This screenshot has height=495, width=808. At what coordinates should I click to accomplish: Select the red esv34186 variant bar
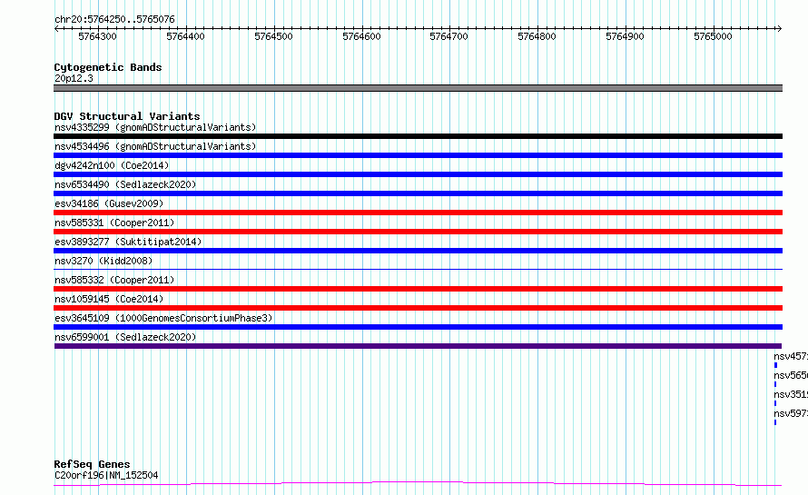[x=418, y=213]
